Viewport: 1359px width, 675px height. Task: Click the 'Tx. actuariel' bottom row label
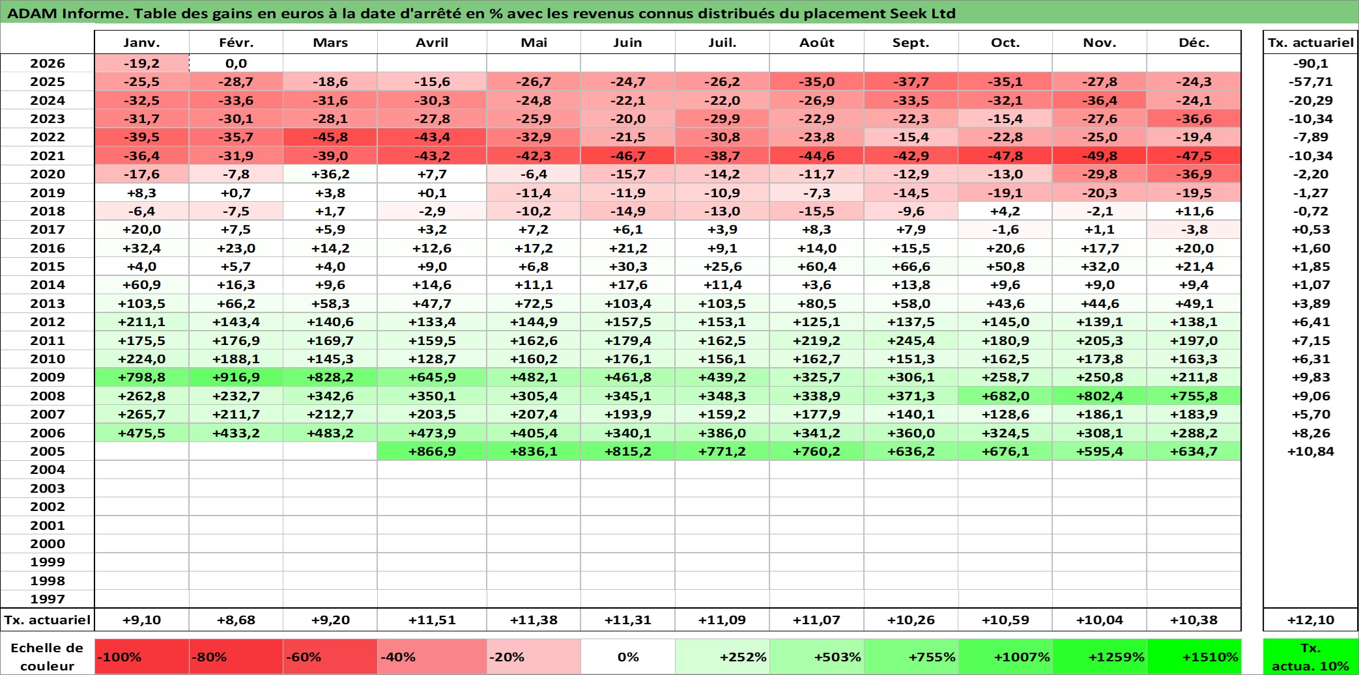[48, 620]
